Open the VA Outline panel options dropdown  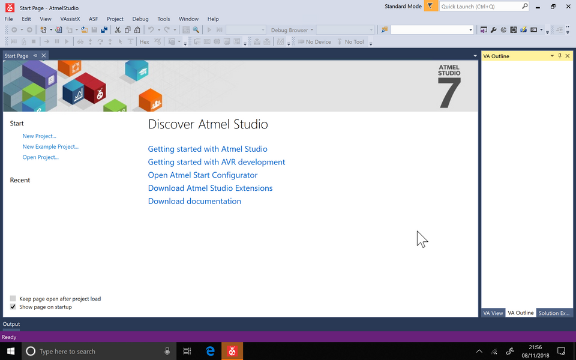pos(552,56)
